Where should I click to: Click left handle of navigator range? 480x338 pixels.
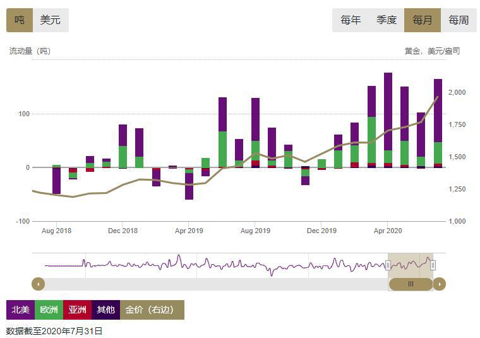(388, 265)
